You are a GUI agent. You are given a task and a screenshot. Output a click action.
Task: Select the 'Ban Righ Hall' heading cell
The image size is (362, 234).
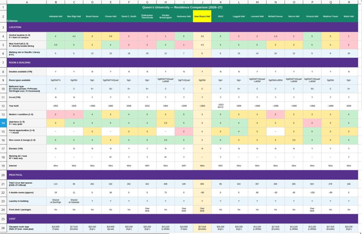pyautogui.click(x=74, y=16)
